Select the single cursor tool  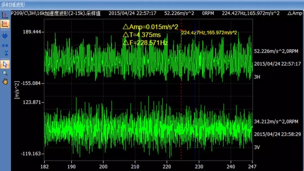point(5,15)
